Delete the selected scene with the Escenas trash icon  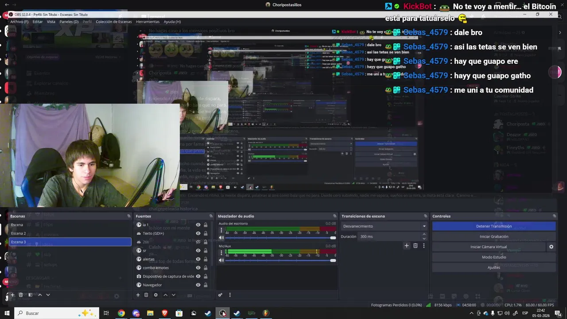(x=20, y=295)
